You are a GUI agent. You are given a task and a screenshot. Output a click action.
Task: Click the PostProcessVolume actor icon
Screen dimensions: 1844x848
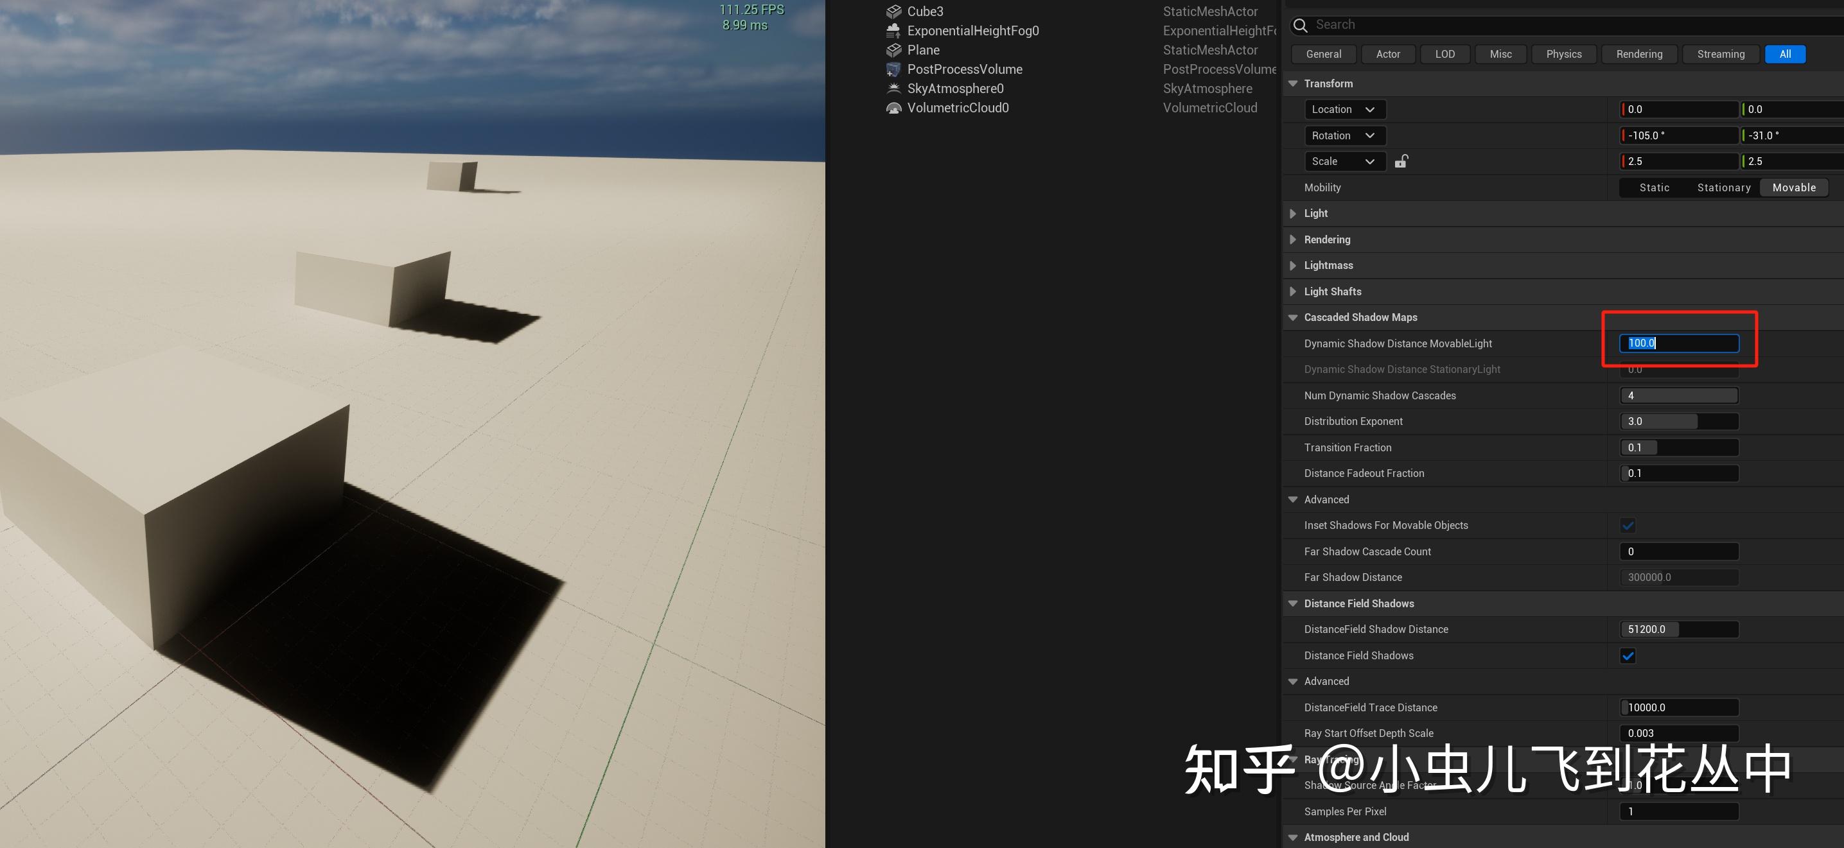893,69
